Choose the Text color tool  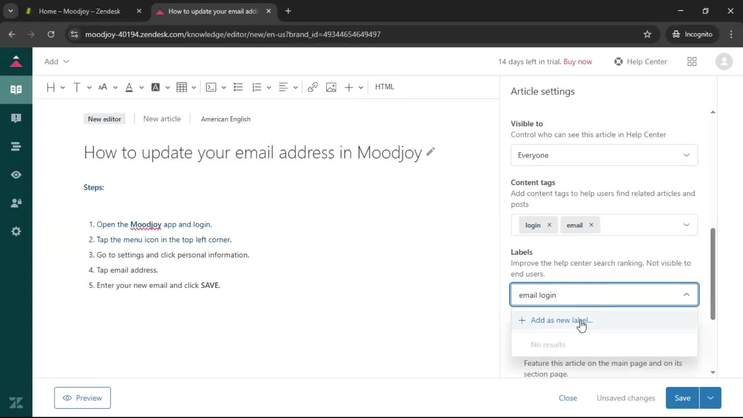pos(129,87)
